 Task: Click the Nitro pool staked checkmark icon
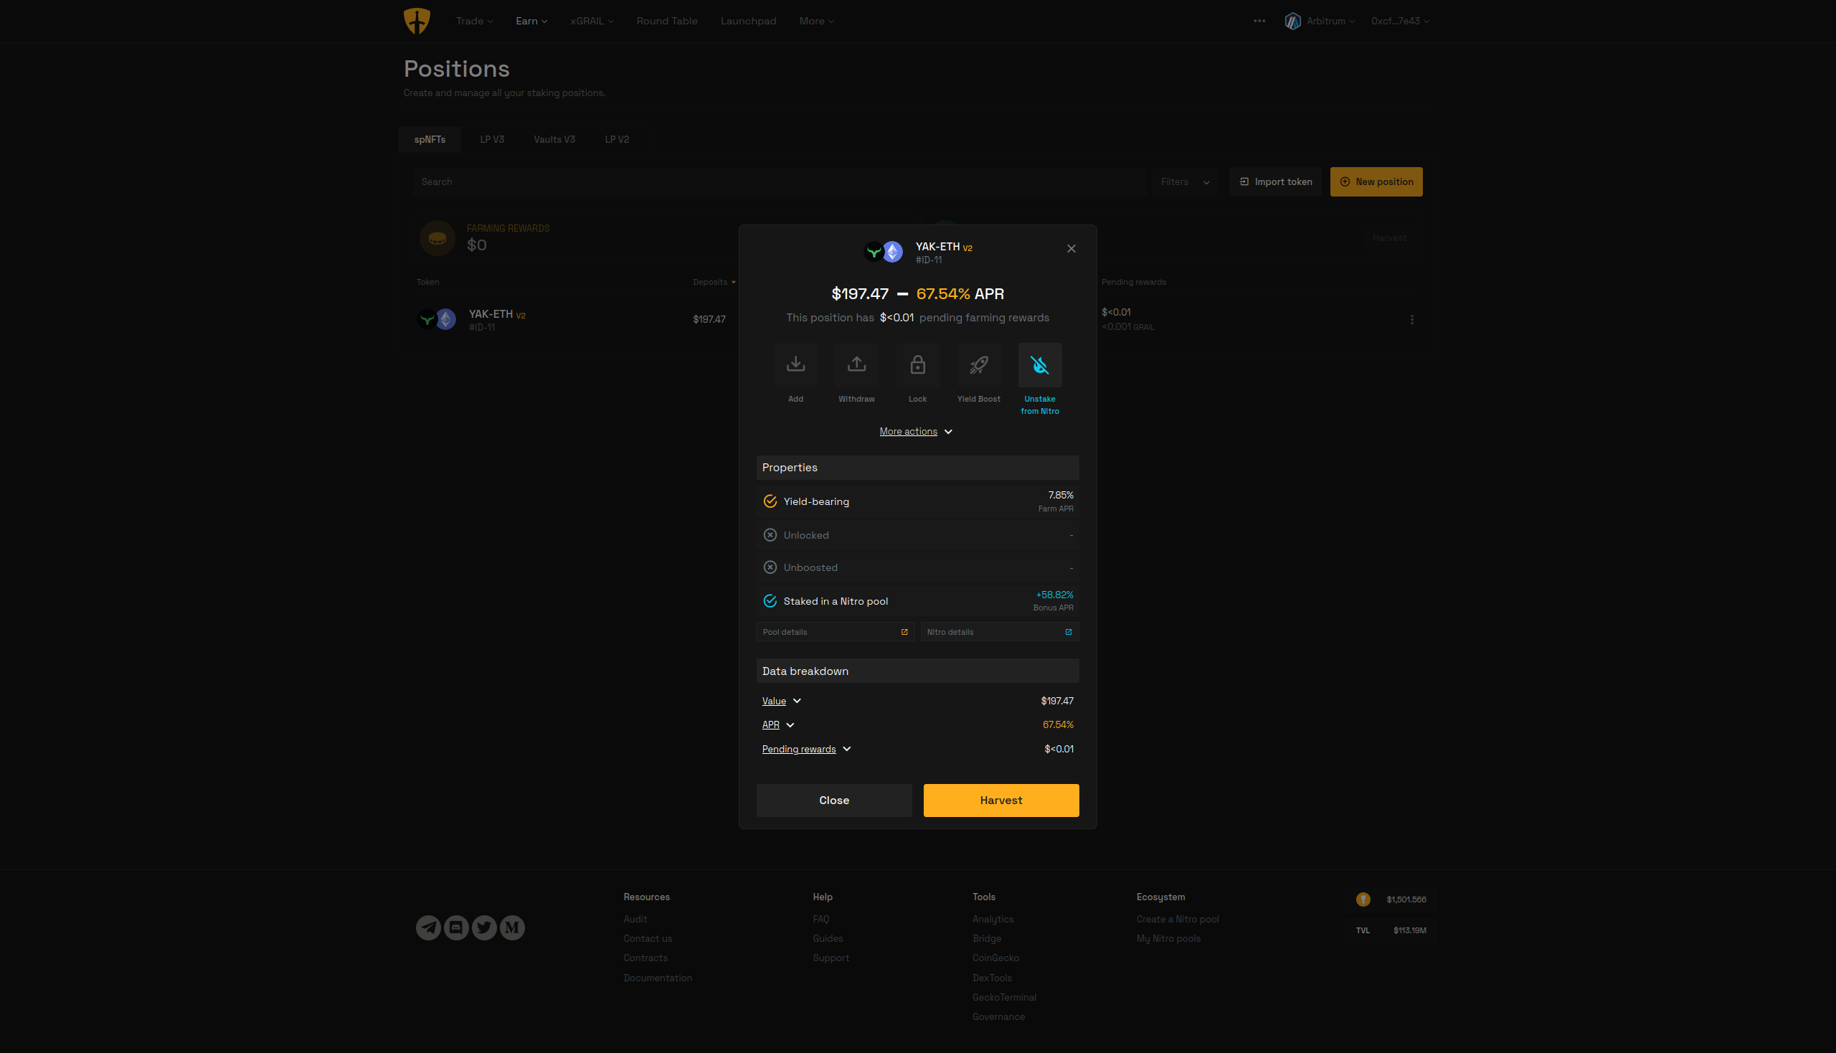[770, 600]
